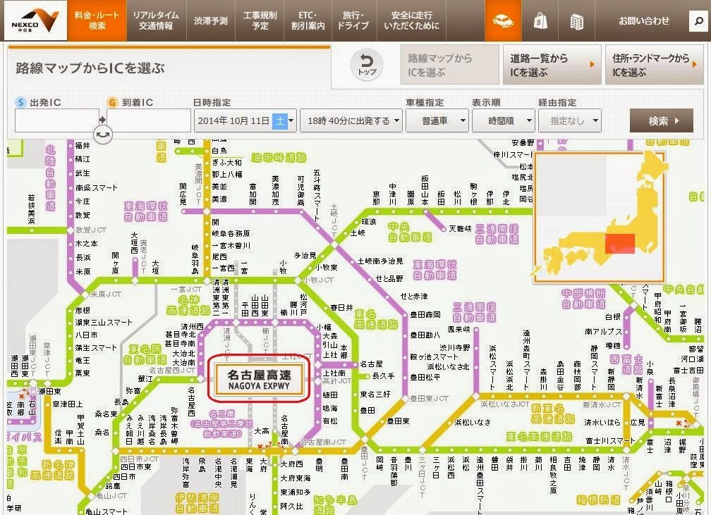
Task: Open 工事規制予定 menu
Action: (260, 21)
